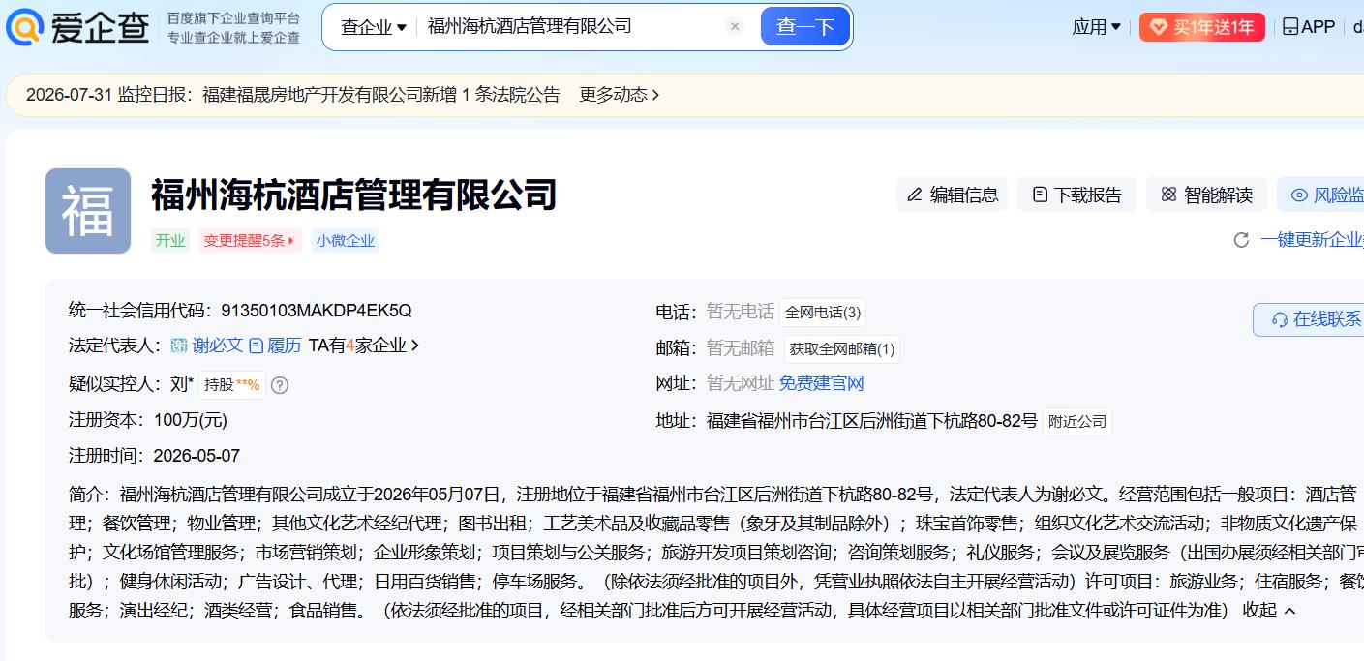The height and width of the screenshot is (661, 1364).
Task: Click 下载报告 button
Action: coord(1077,195)
